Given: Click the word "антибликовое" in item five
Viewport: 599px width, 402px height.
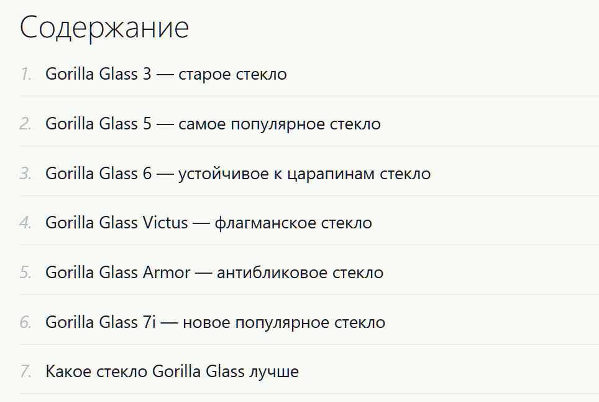Looking at the screenshot, I should click(272, 273).
